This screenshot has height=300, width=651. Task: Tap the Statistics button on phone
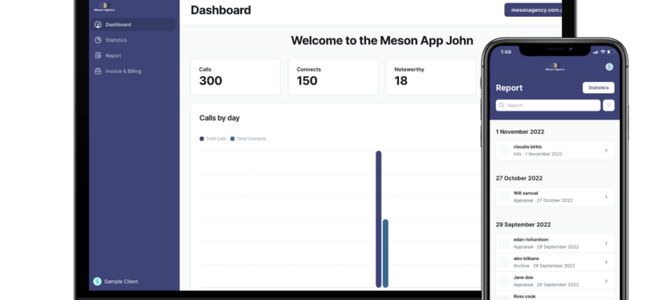[x=598, y=88]
